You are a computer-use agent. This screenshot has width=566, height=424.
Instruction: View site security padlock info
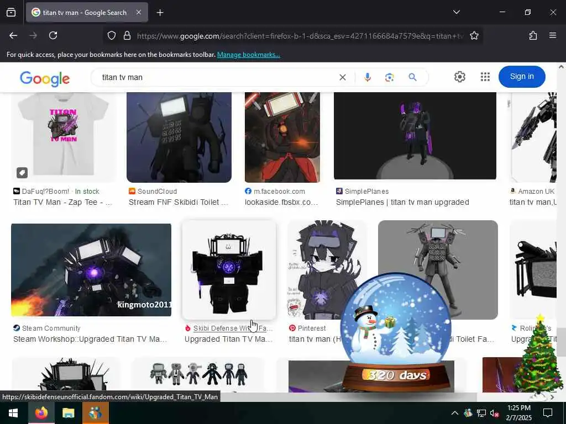(127, 36)
